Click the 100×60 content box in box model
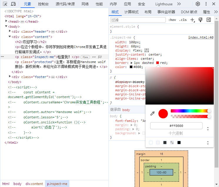Image resolution: width=219 pixels, height=187 pixels. click(161, 172)
